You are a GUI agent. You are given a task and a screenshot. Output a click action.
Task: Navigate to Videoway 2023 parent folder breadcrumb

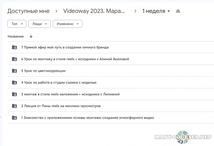click(94, 11)
